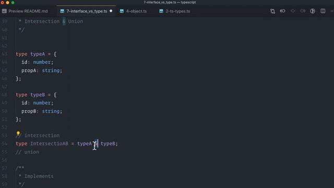Select the 7-interface_vs_type.ts tab
334x188 pixels.
tap(87, 11)
